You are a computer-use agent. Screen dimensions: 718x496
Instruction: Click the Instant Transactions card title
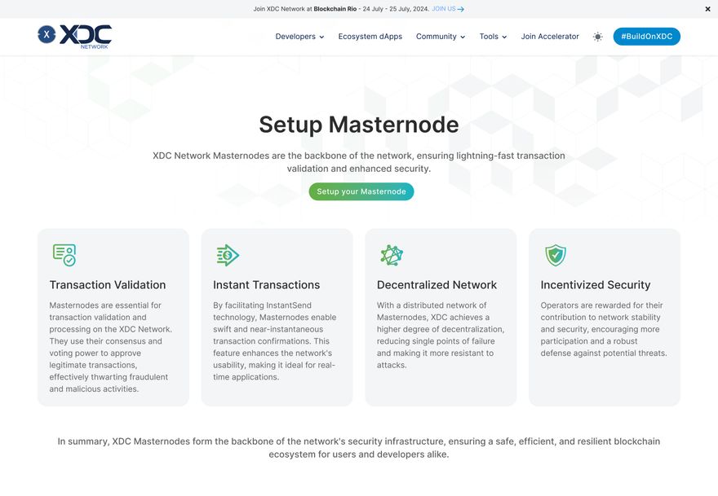click(x=267, y=285)
